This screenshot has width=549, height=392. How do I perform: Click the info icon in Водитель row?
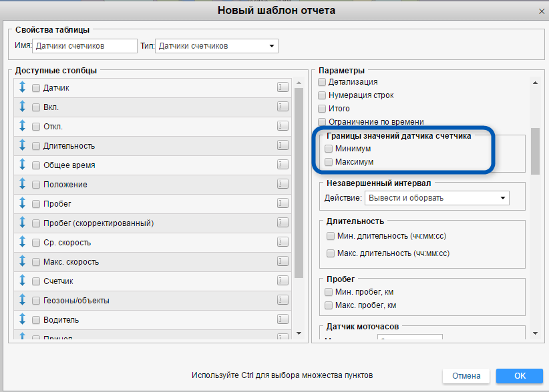(283, 319)
